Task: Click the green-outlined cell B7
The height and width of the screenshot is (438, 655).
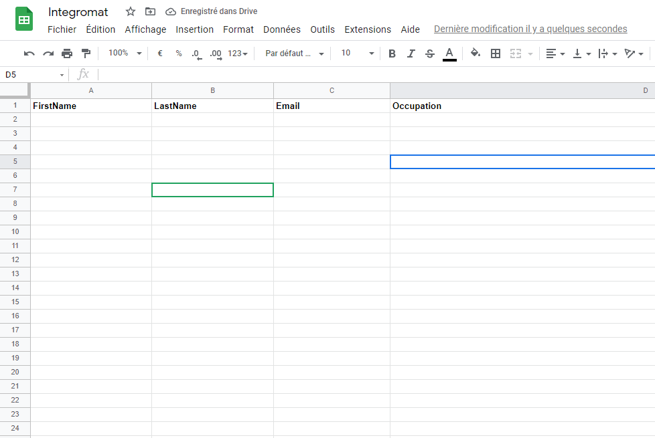Action: pyautogui.click(x=212, y=190)
